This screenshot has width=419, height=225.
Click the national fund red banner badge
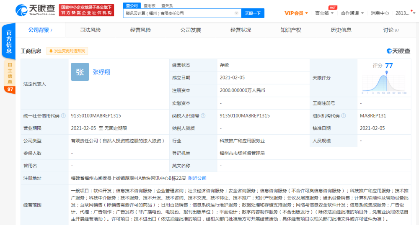pos(86,10)
